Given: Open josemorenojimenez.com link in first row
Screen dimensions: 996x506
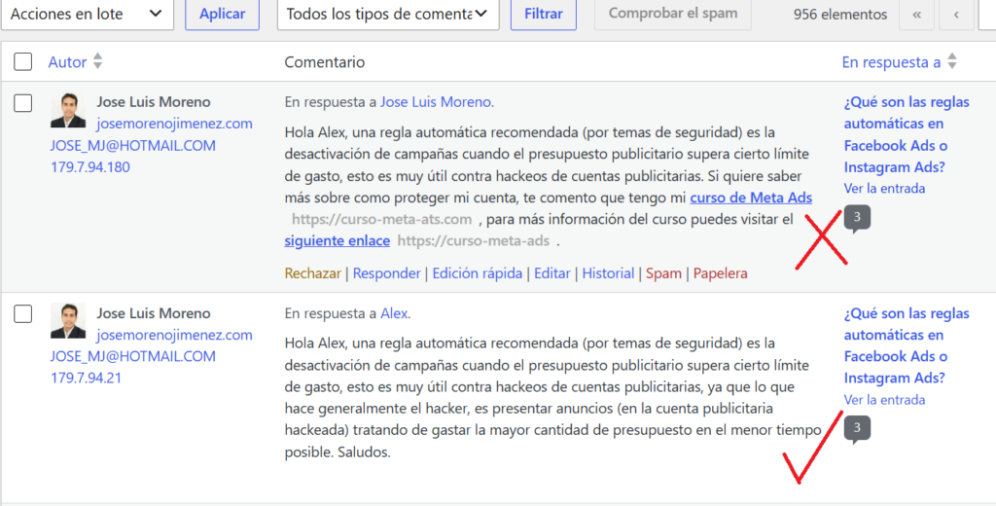Looking at the screenshot, I should [175, 124].
